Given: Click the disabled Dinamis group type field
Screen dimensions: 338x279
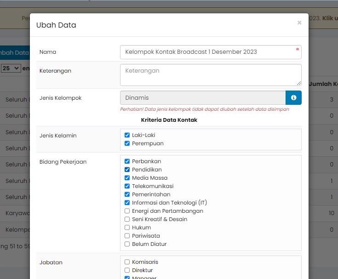Looking at the screenshot, I should click(202, 98).
